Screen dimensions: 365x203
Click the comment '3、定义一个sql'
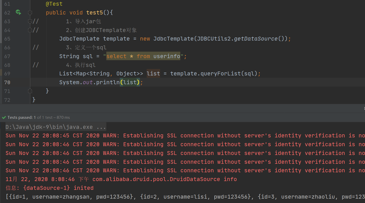(86, 48)
